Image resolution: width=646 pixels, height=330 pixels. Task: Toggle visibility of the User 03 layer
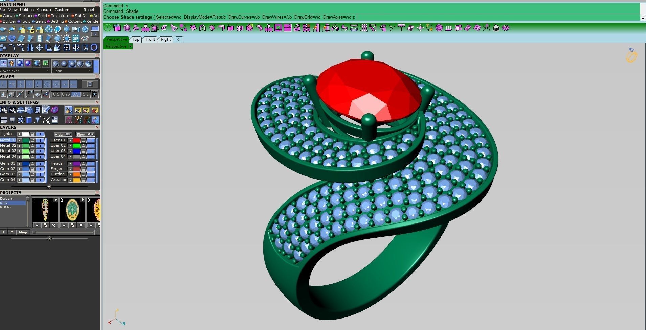tap(91, 151)
